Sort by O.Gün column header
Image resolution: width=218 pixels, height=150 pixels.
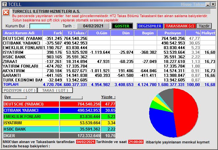click(99, 33)
